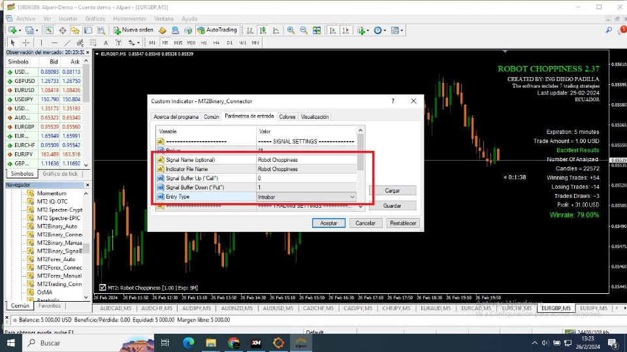Toggle the chart shift icon
The image size is (627, 352).
coord(346,31)
